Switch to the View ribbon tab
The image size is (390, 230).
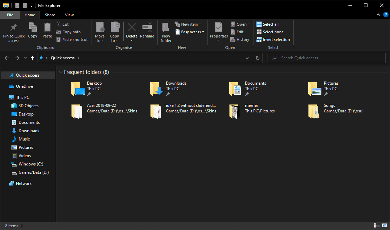[x=69, y=15]
